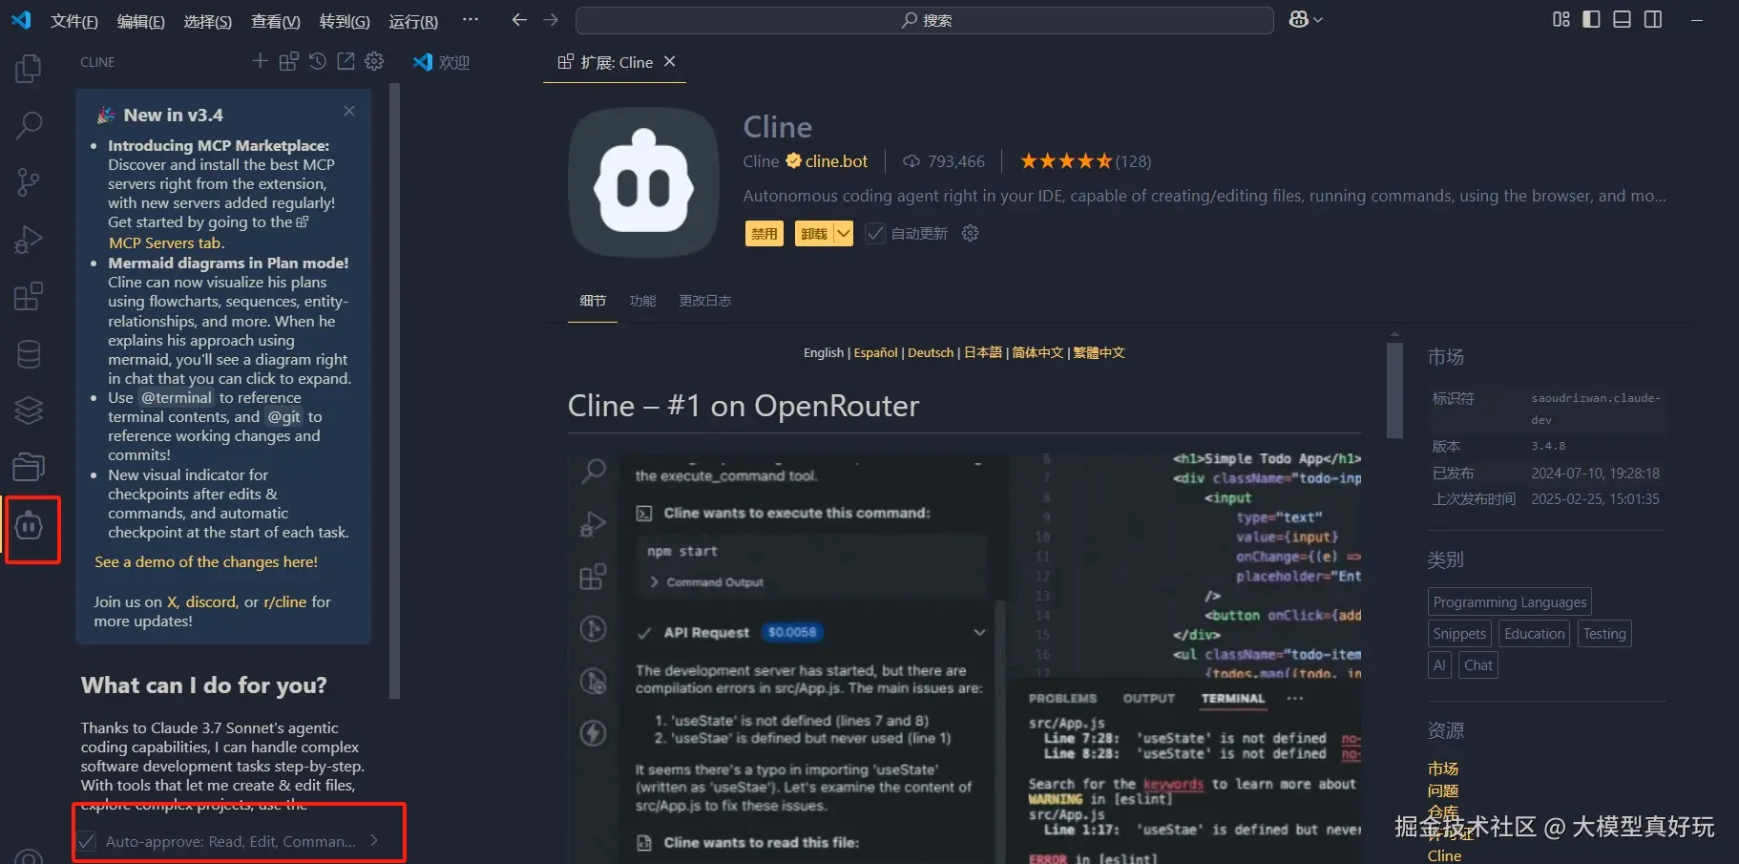The height and width of the screenshot is (864, 1739).
Task: Switch to the 更改日志 tab
Action: 704,300
